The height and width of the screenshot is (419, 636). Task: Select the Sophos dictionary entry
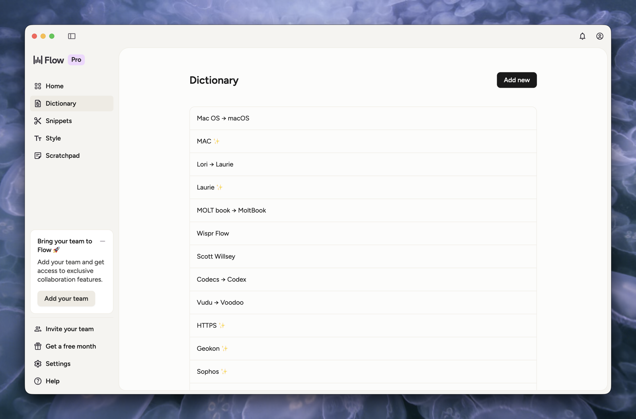(363, 372)
